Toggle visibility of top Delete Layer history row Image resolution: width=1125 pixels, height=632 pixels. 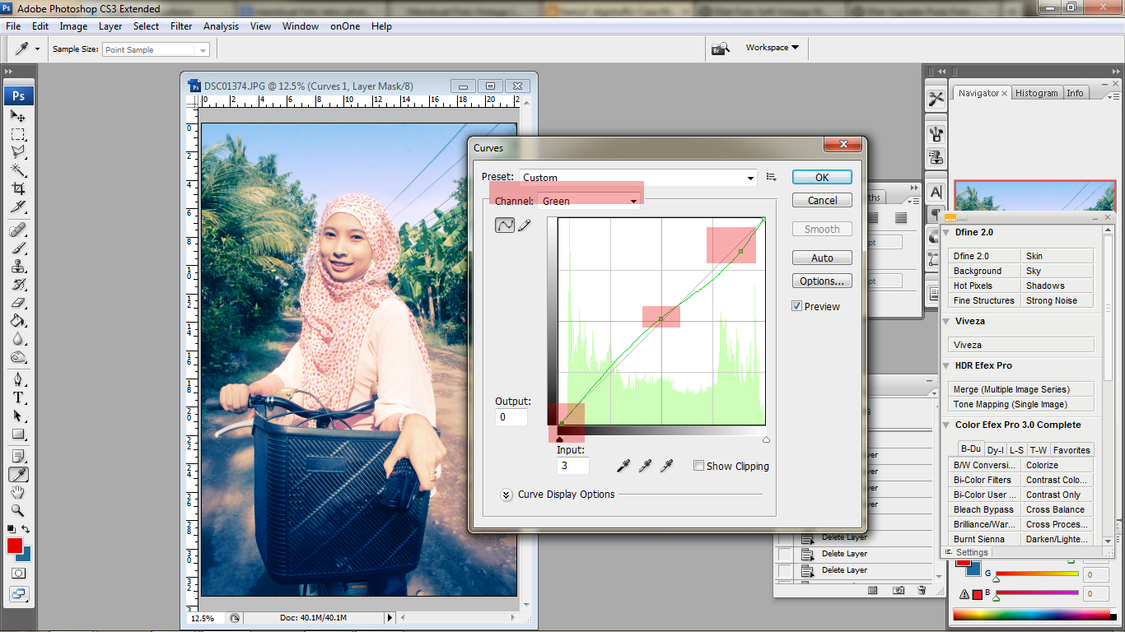point(786,537)
